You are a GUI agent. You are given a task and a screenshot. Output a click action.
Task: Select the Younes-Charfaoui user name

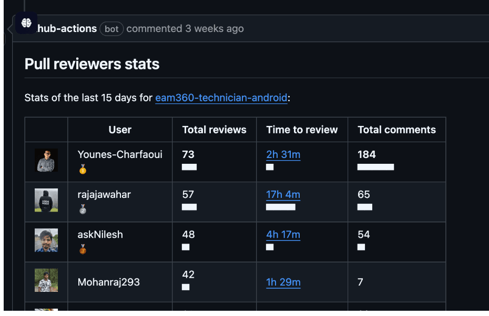click(120, 154)
